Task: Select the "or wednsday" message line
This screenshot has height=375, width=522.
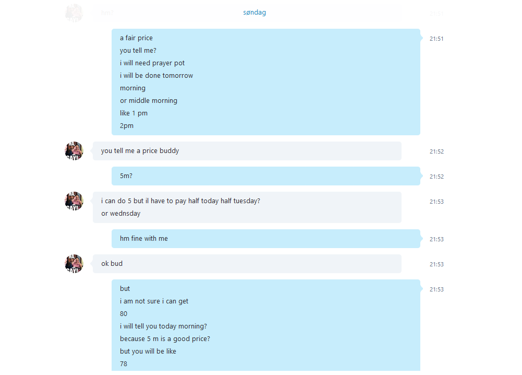Action: pos(120,214)
